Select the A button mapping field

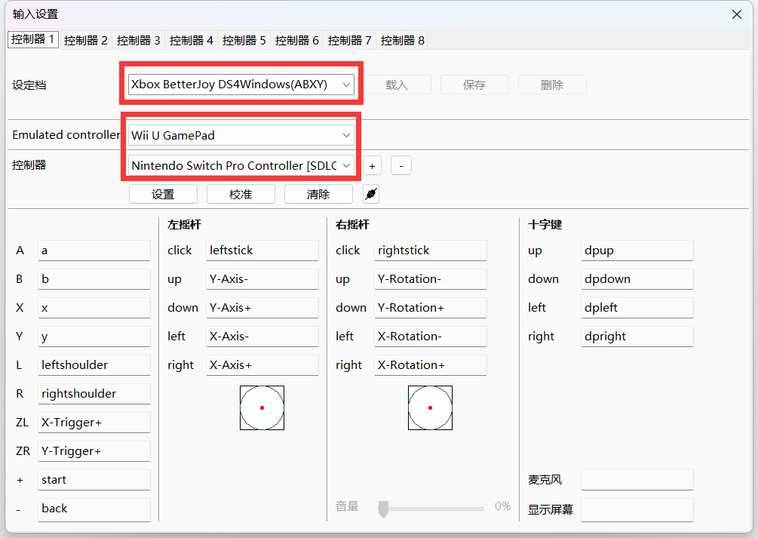94,251
